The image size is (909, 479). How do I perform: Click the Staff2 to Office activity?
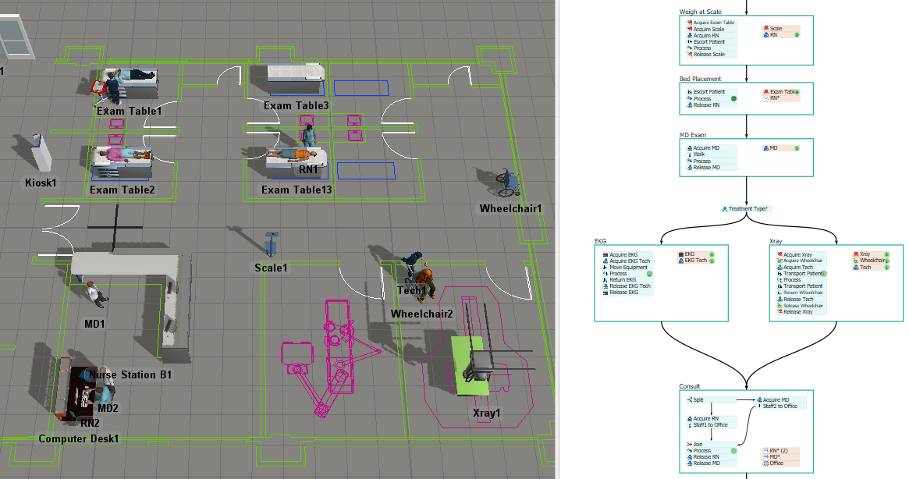pos(779,406)
